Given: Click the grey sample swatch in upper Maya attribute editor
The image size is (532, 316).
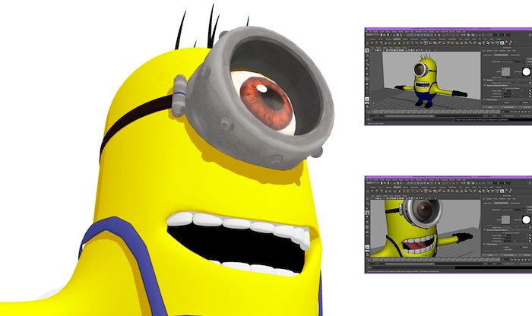Looking at the screenshot, I should pyautogui.click(x=505, y=71).
